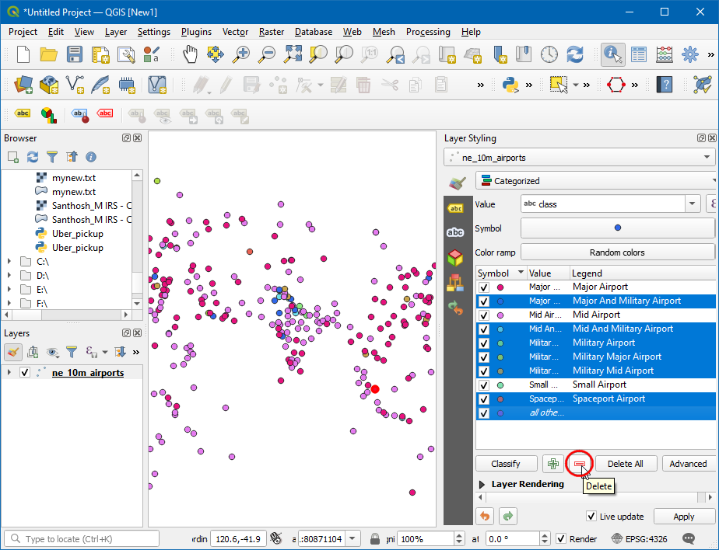Click the red minus Delete class button

tap(579, 464)
